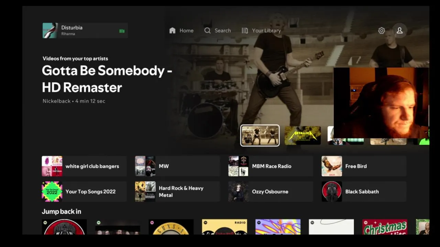The image size is (440, 247).
Task: Open MBM Race Radio tile
Action: coord(271,166)
